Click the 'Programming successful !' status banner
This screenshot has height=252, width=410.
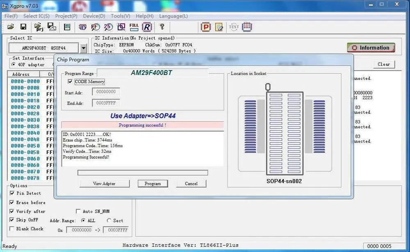tap(143, 125)
